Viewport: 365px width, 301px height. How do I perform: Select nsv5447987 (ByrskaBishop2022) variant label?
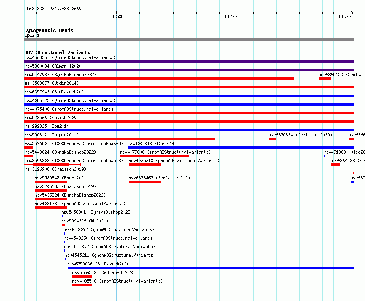click(x=60, y=75)
